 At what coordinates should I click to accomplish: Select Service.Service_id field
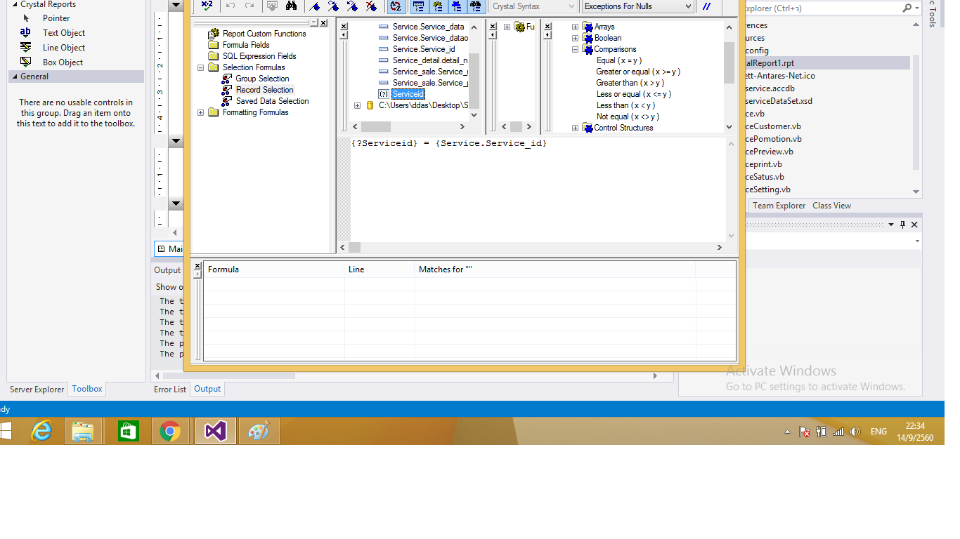pos(424,49)
